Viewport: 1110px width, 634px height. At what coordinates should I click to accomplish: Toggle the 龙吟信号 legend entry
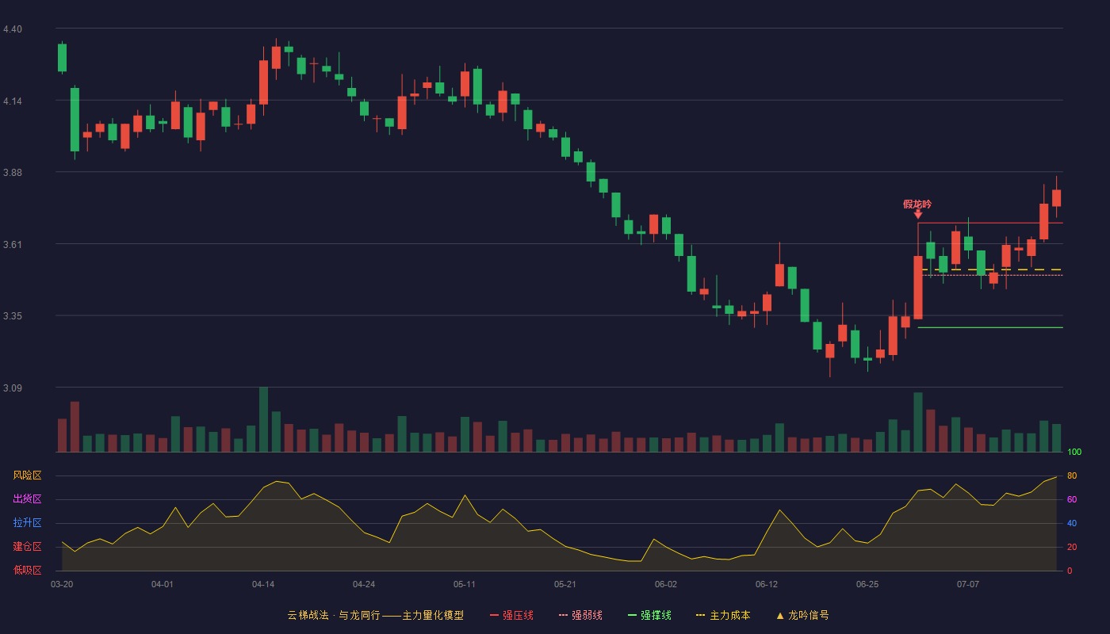(x=802, y=615)
